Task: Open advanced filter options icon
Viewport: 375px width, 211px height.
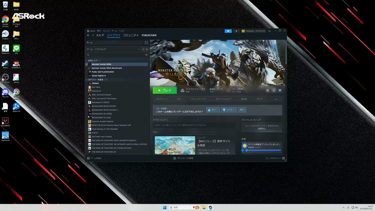Action: (146, 55)
